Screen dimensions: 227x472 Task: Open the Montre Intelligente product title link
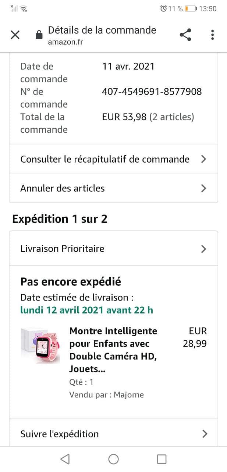pos(113,350)
